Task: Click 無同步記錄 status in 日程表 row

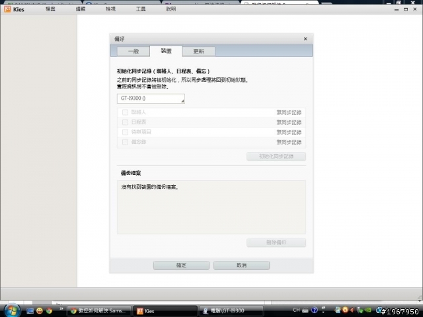Action: click(x=289, y=122)
